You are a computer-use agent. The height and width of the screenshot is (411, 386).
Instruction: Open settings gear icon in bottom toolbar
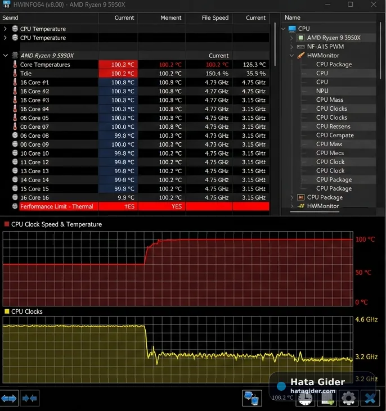[x=348, y=399]
